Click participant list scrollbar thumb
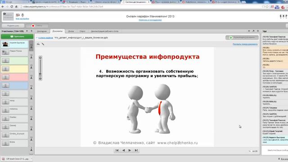 coord(31,45)
